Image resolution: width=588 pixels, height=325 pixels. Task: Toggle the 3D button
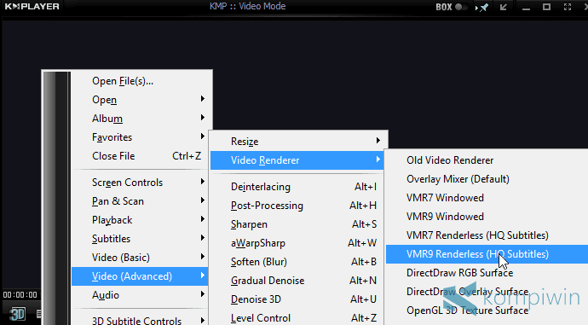click(17, 314)
